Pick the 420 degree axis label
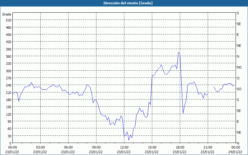Viewport: 248px width, 155px height. click(x=9, y=42)
